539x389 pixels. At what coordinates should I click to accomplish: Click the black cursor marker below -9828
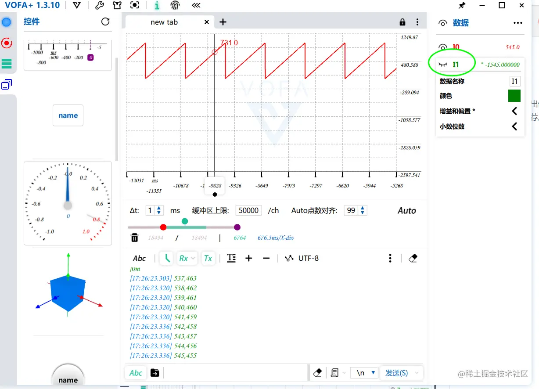(215, 194)
